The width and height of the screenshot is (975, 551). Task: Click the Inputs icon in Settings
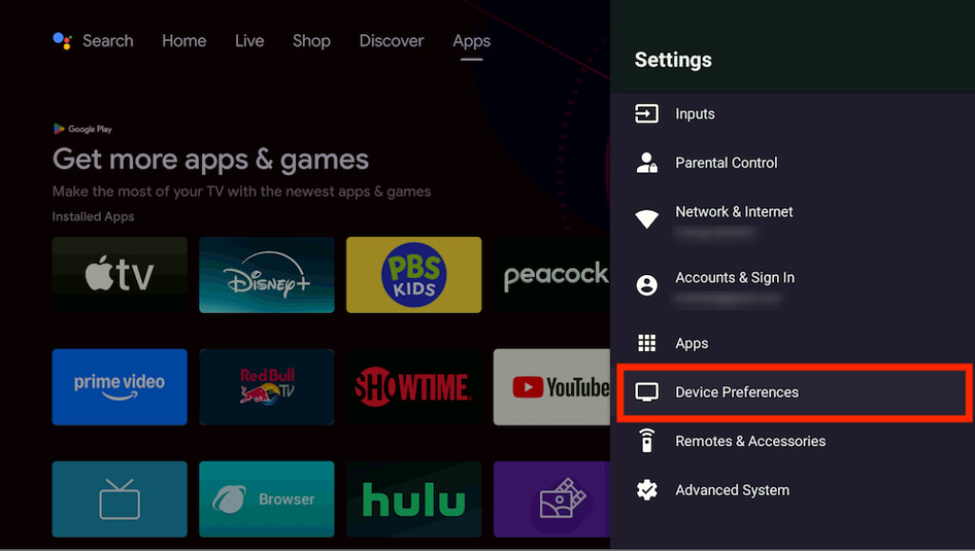[647, 113]
